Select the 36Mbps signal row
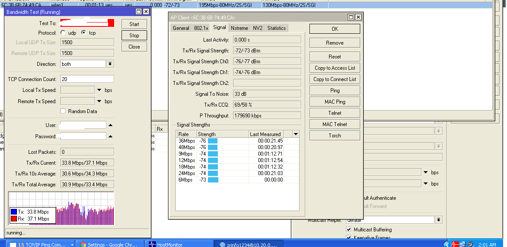The height and width of the screenshot is (247, 507). [x=237, y=141]
